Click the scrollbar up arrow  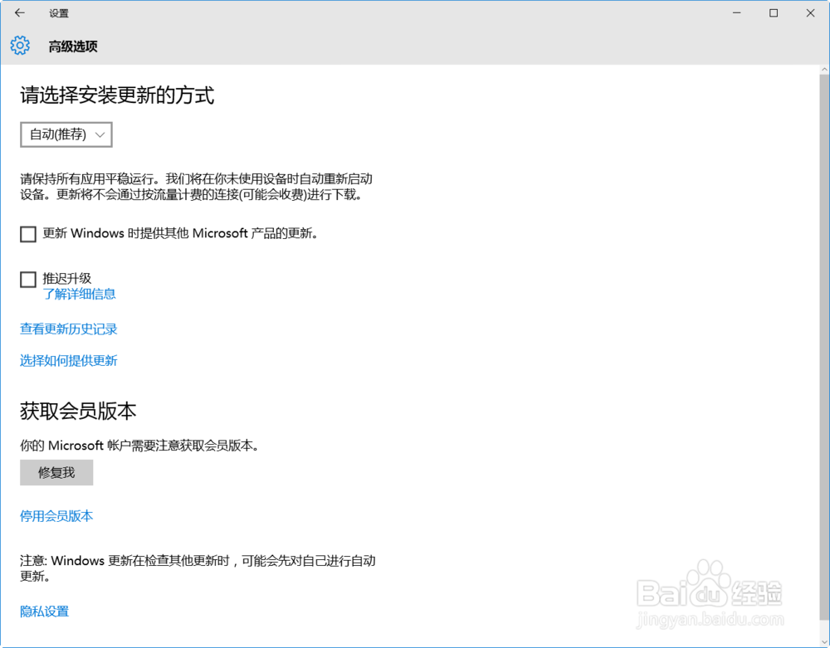824,70
